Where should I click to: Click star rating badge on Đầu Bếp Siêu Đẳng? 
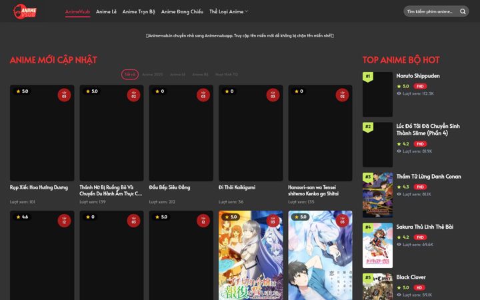tap(159, 91)
